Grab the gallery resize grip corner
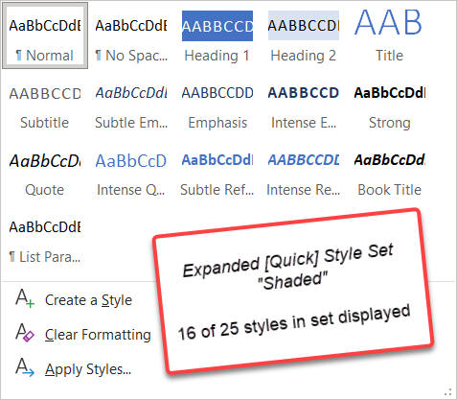Image resolution: width=457 pixels, height=400 pixels. 448,392
